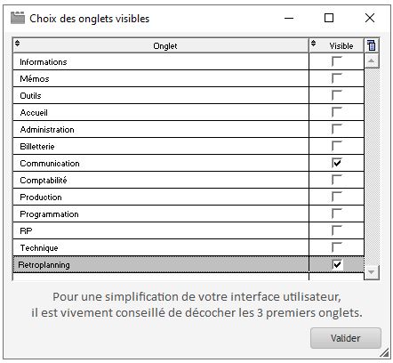Click the scrollbar up arrow

pos(372,61)
